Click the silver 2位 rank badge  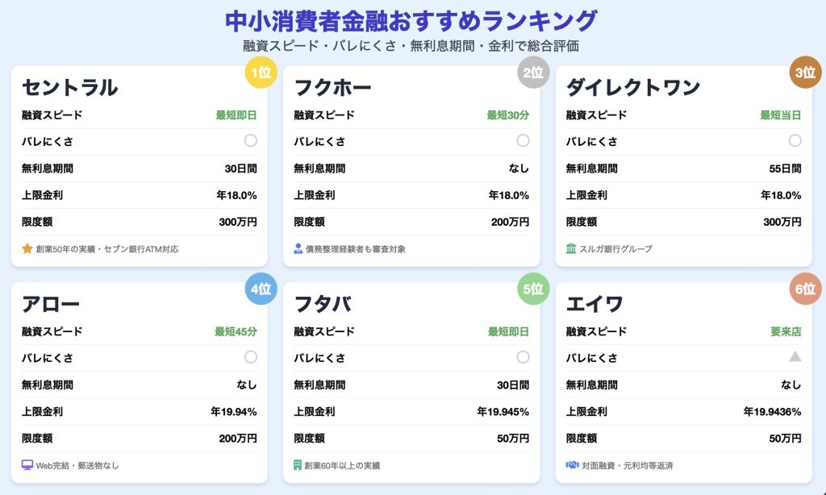pyautogui.click(x=533, y=72)
